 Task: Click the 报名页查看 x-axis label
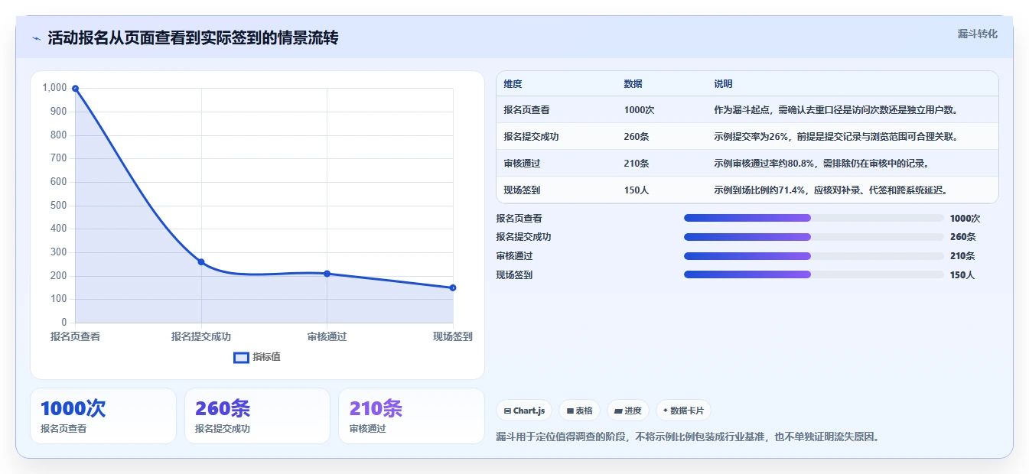tap(75, 336)
